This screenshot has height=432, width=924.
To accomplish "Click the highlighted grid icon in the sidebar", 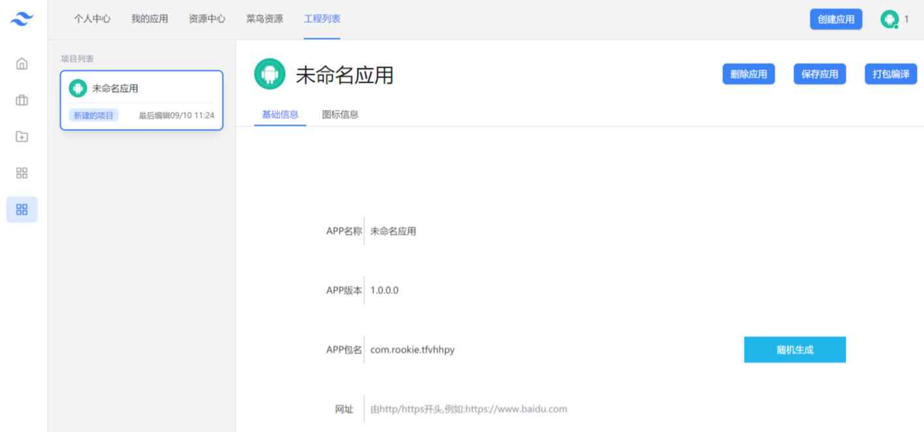I will coord(22,209).
